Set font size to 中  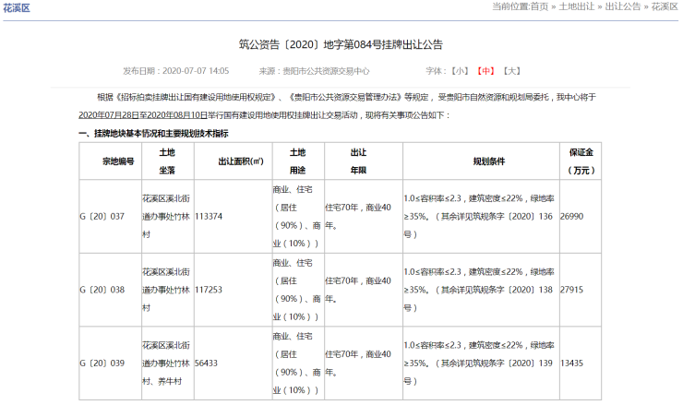485,71
